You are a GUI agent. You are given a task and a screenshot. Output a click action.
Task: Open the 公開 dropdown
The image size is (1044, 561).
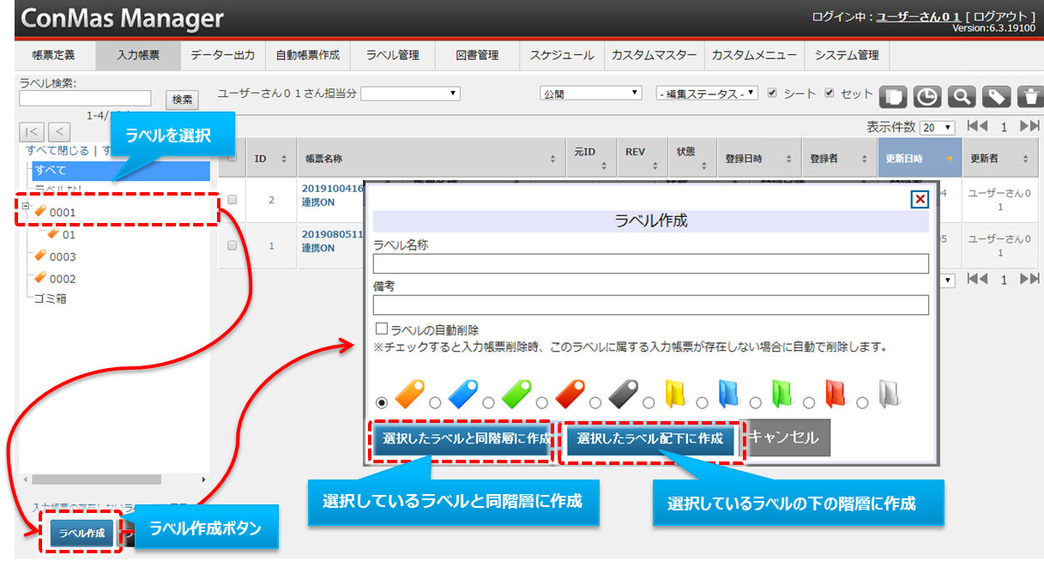[590, 93]
